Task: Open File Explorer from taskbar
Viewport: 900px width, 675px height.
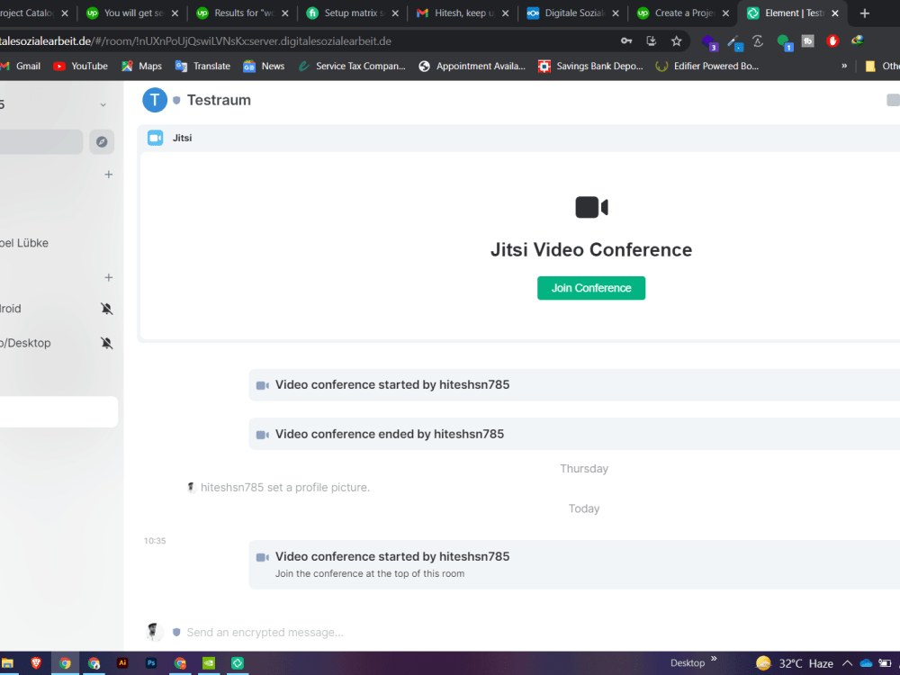Action: [7, 663]
